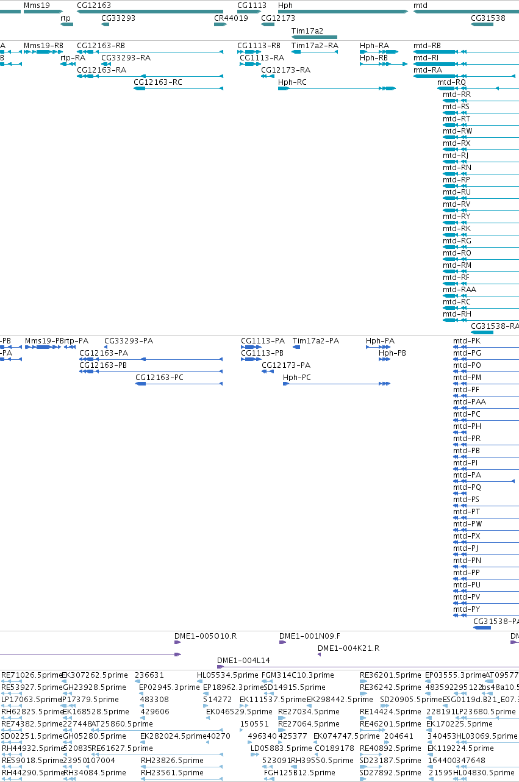Click EST SD27892.5prime
The height and width of the screenshot is (782, 519).
coord(390,773)
